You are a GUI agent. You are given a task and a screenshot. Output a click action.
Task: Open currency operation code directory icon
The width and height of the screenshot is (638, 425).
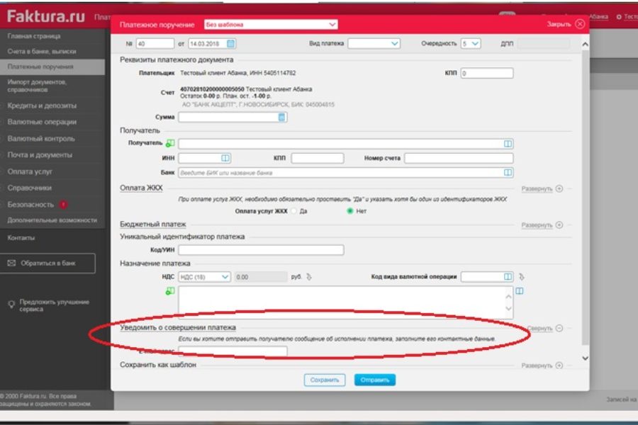(x=508, y=277)
